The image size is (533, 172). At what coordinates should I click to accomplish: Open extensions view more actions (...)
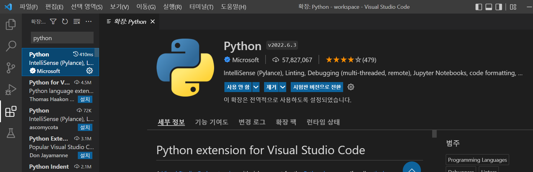tap(88, 21)
